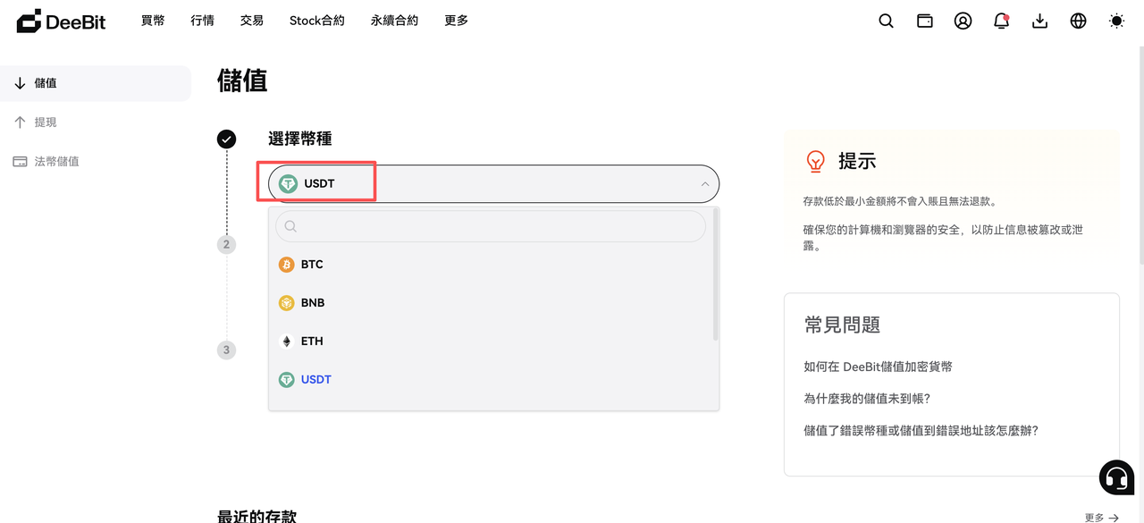Choose ETH from the currency list
The width and height of the screenshot is (1144, 523).
[491, 342]
